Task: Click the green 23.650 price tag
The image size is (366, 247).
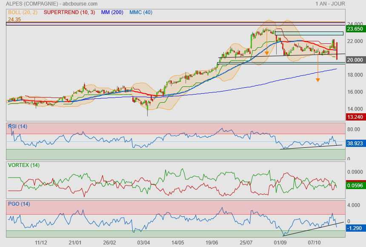Action: coord(355,29)
